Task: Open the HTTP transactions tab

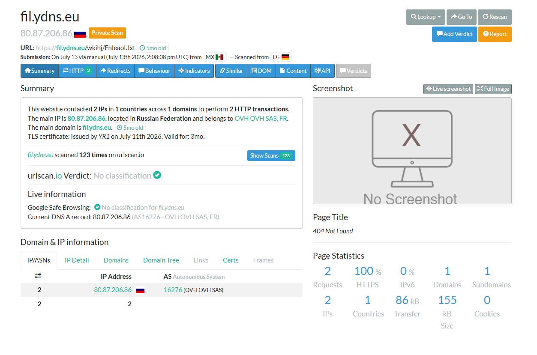Action: pos(77,71)
